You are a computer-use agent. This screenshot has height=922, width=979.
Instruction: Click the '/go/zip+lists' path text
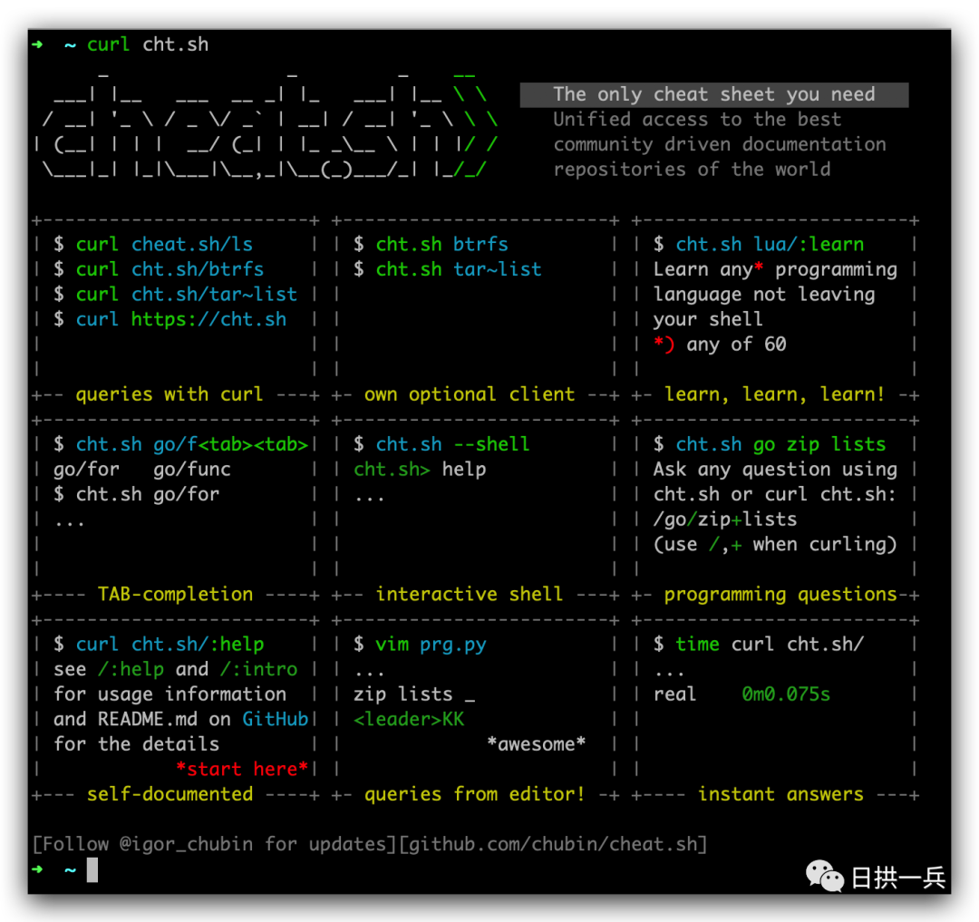coord(725,519)
